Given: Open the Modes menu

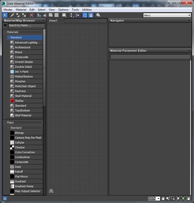Looking at the screenshot, I should click(x=8, y=10).
